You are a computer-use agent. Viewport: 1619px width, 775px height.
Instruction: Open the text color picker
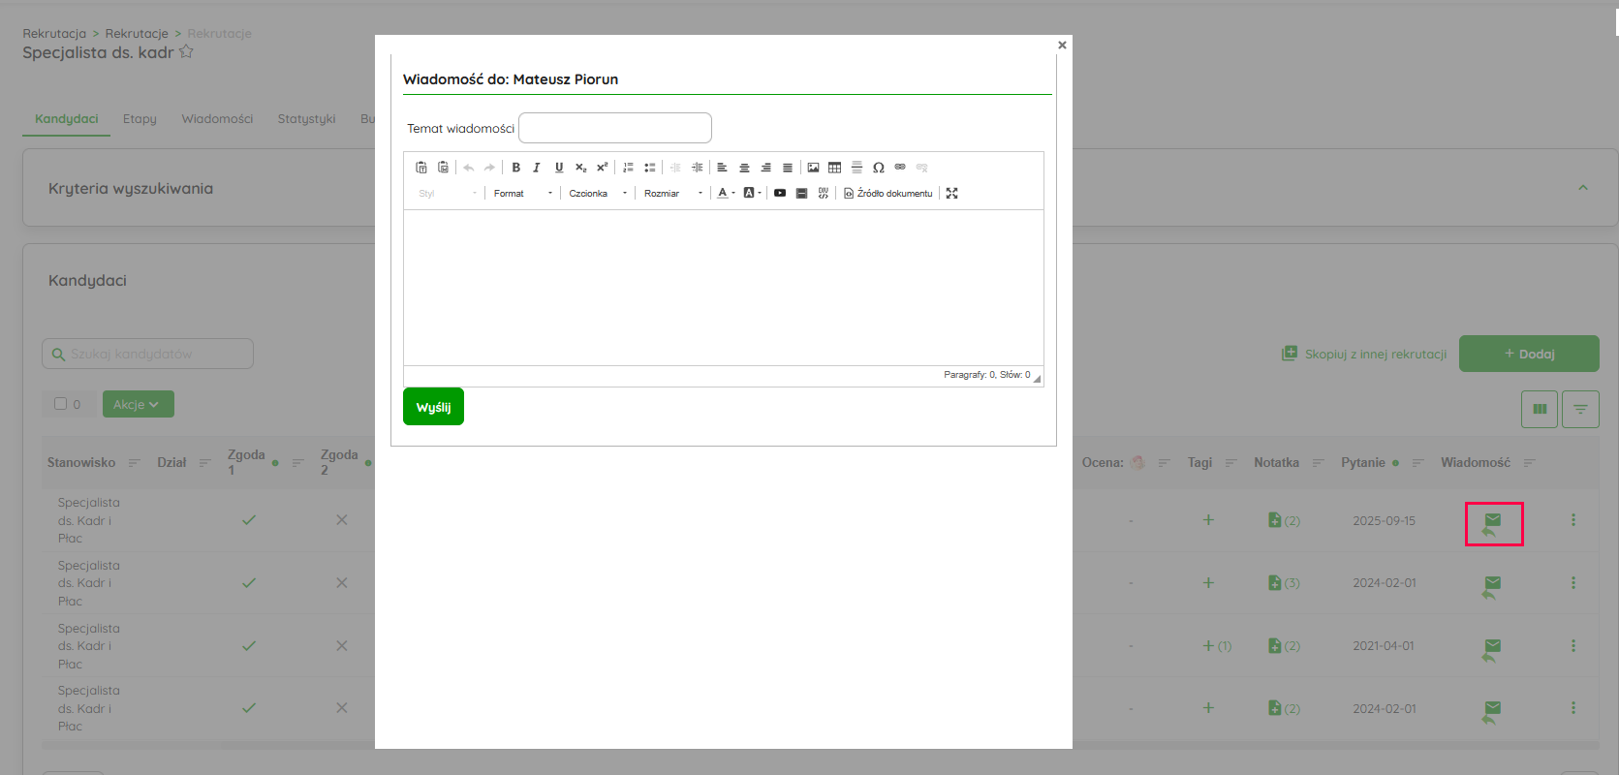[x=723, y=194]
